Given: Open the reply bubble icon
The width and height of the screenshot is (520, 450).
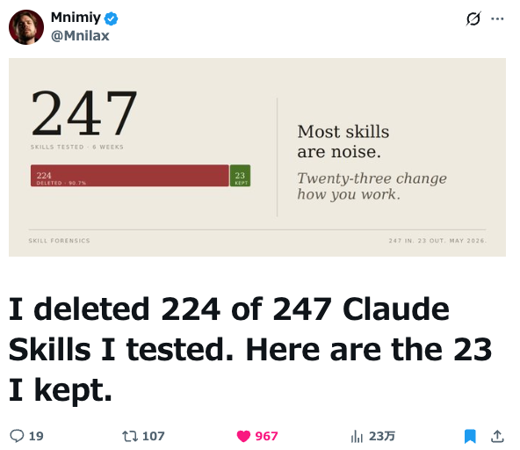Looking at the screenshot, I should click(17, 436).
